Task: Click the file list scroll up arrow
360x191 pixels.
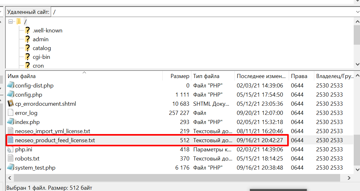Action: coord(357,76)
